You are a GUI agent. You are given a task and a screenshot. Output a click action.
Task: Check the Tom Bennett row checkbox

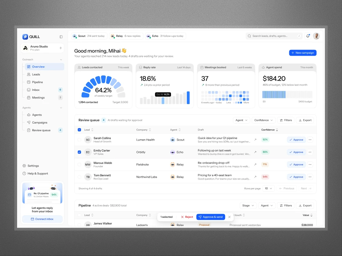click(x=79, y=177)
